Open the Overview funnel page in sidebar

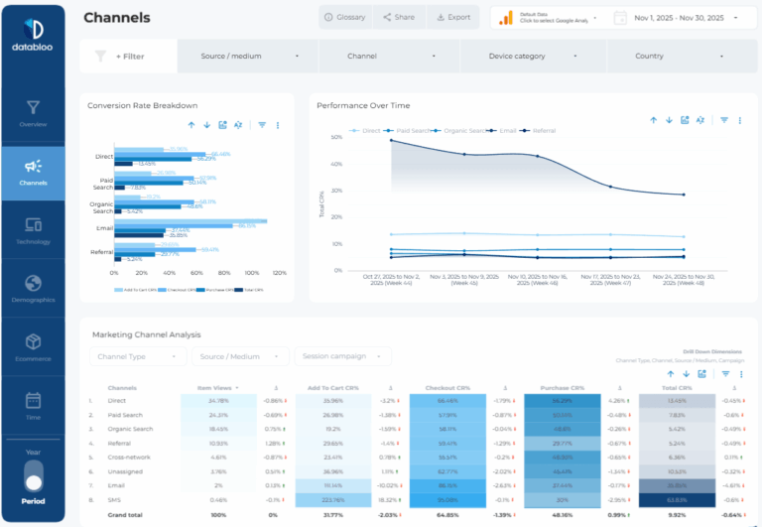pyautogui.click(x=33, y=113)
